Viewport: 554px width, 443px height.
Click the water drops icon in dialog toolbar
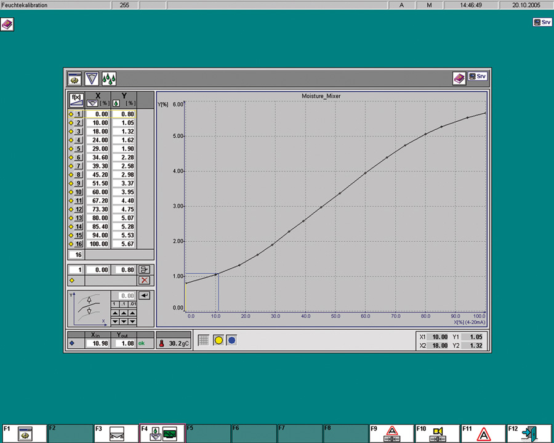[x=109, y=78]
